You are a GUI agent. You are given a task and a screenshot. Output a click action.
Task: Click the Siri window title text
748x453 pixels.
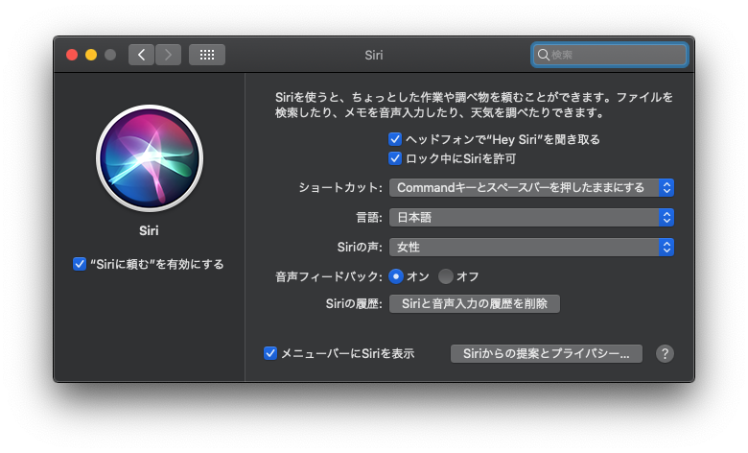click(x=374, y=55)
